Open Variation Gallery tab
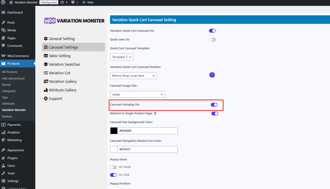The image size is (330, 189). coord(73,81)
